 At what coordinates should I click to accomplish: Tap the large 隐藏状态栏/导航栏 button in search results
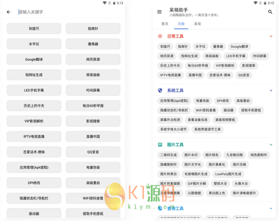click(x=34, y=198)
